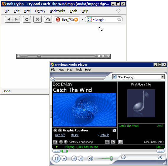
Task: Step forward in embedded player
Action: point(103,56)
